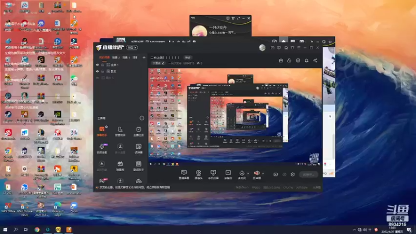416x234 pixels.
Task: Hide the 全屏1 source with its eye icon
Action: click(97, 64)
